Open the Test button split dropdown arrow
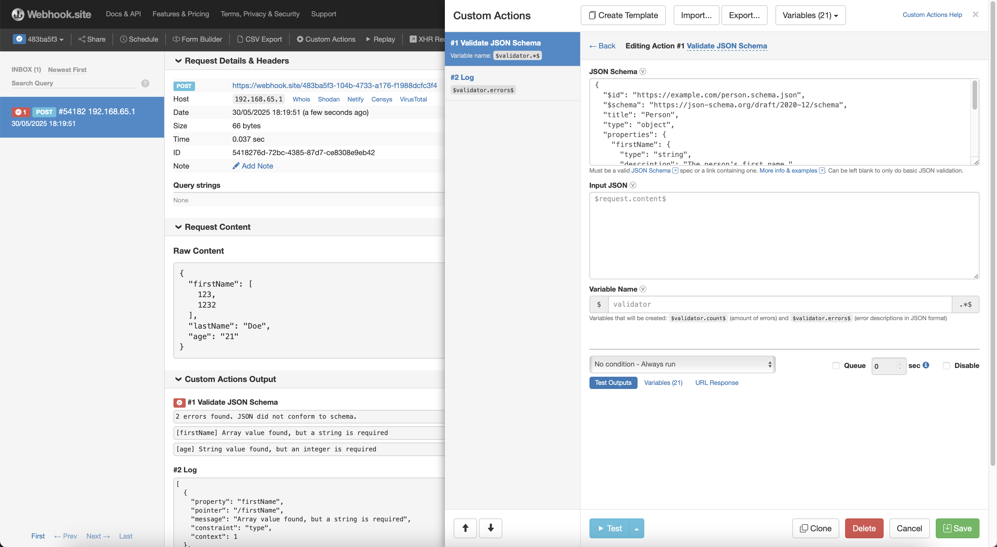 [x=637, y=528]
